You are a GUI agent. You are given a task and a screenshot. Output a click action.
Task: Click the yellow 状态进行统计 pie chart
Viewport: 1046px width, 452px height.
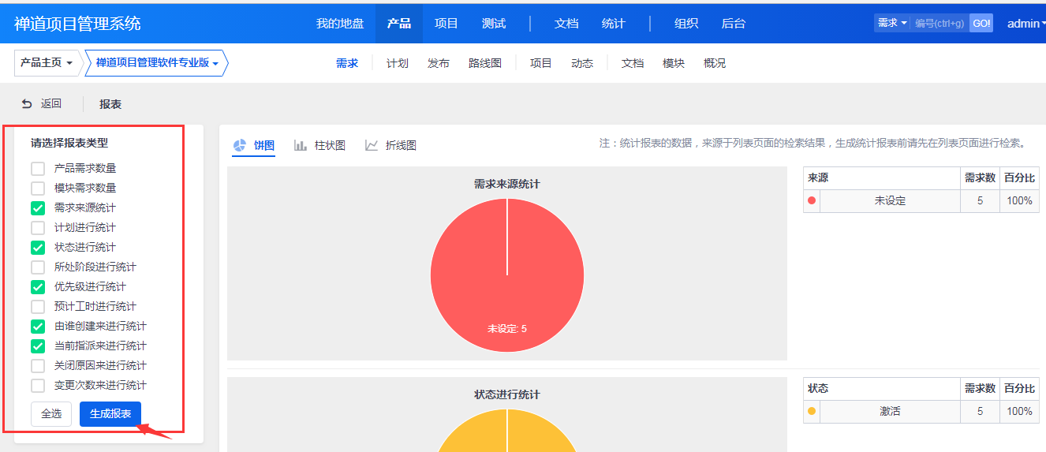tap(507, 431)
